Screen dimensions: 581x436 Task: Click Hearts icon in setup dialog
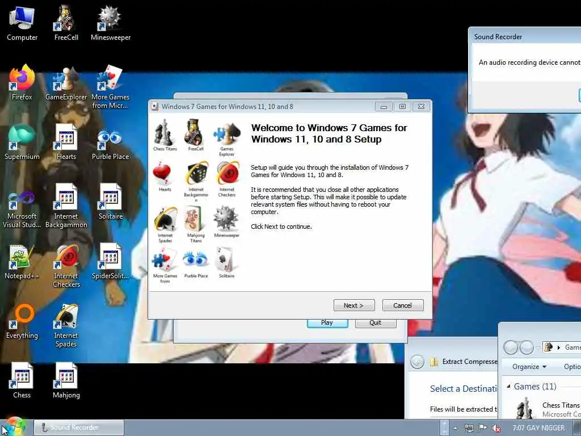(165, 177)
